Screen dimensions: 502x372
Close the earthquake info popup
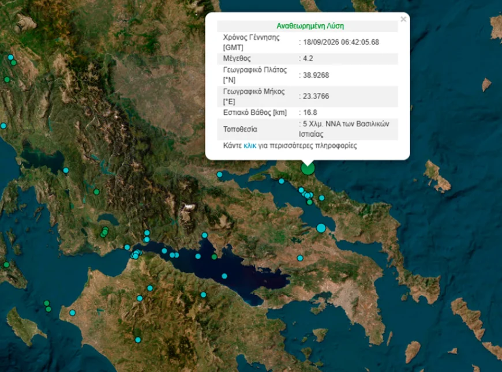coord(403,19)
